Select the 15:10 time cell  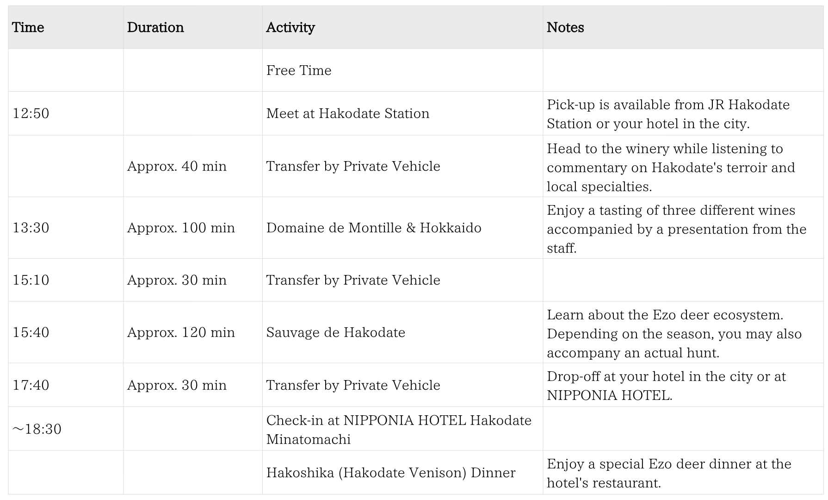coord(31,280)
